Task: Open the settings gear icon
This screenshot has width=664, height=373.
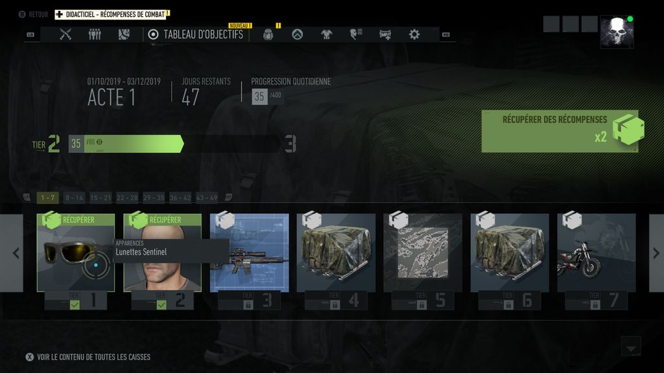Action: (414, 34)
